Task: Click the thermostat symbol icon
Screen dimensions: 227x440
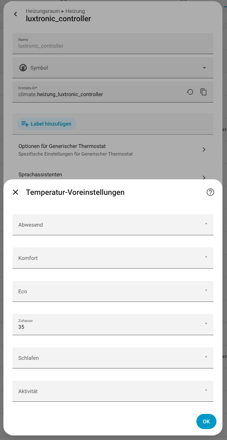Action: click(23, 68)
